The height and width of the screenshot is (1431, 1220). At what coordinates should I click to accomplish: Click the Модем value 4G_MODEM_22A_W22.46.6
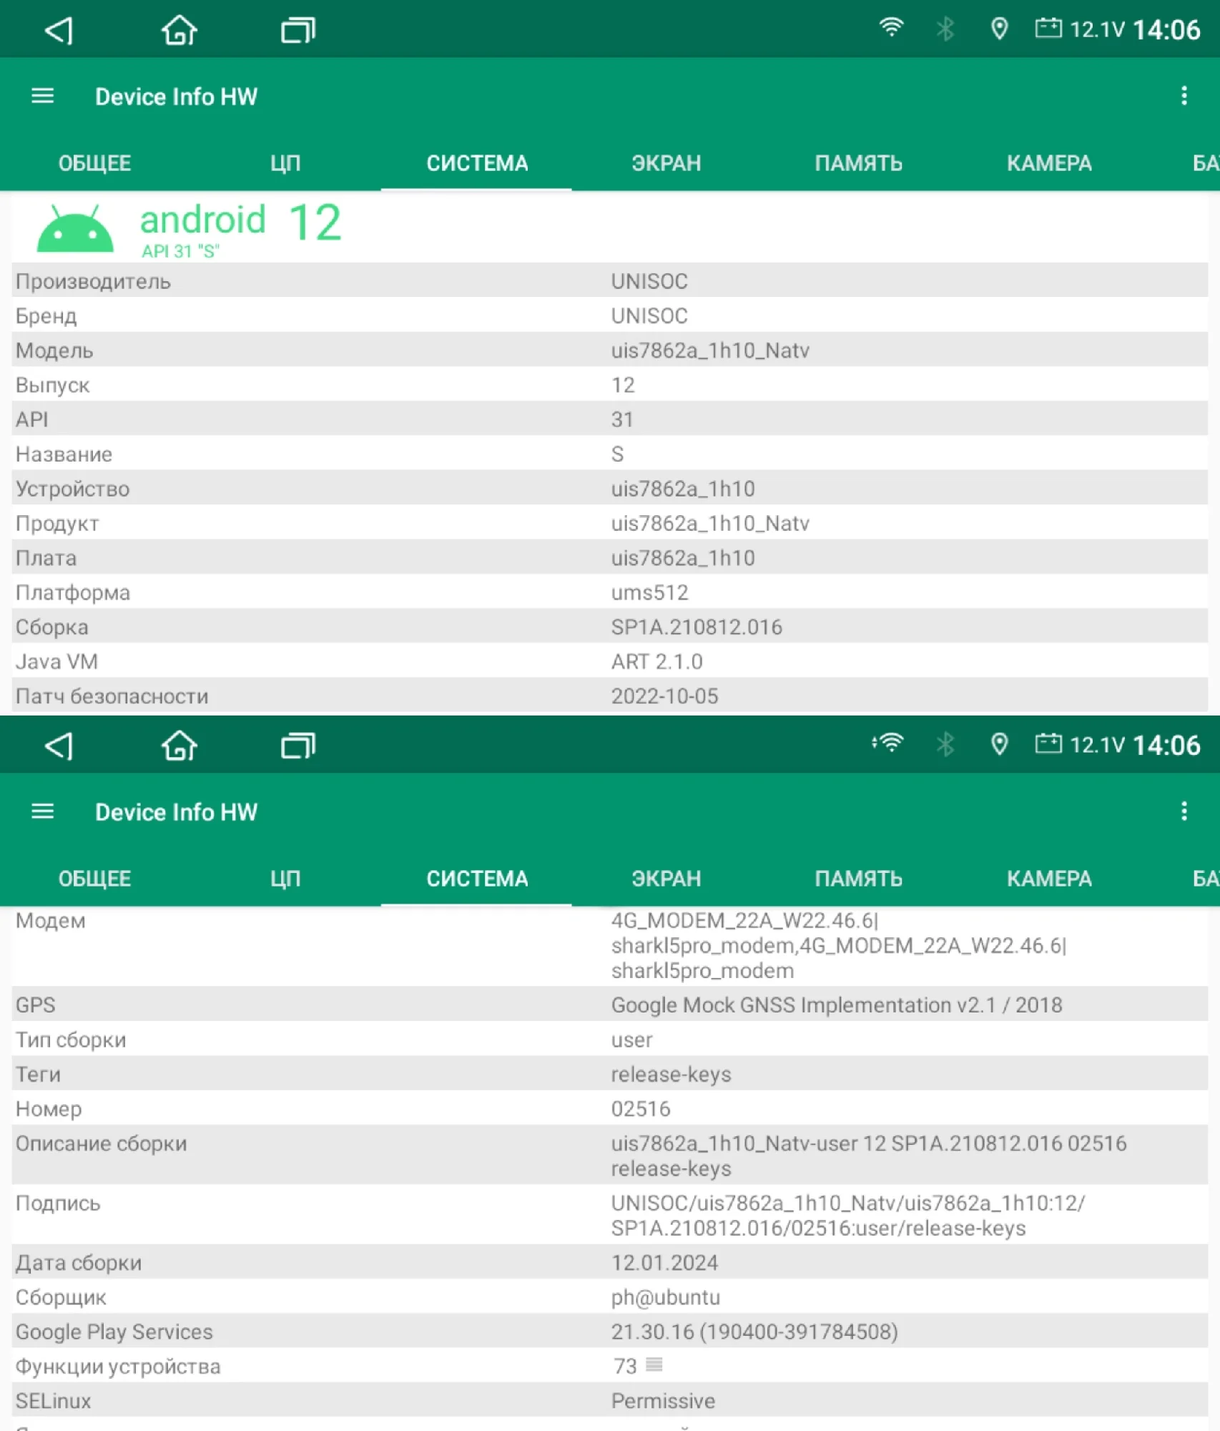[x=839, y=945]
